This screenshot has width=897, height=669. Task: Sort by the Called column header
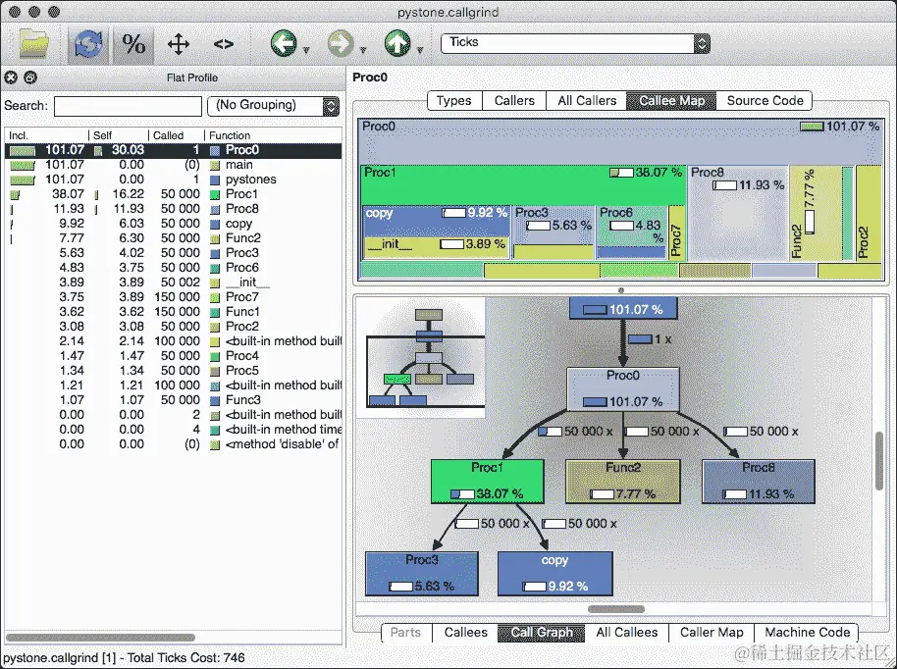point(177,135)
